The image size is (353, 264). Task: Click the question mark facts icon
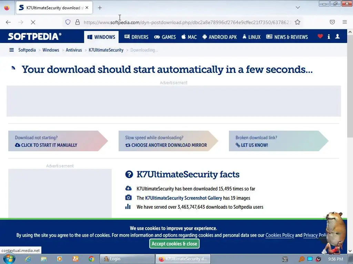129,174
